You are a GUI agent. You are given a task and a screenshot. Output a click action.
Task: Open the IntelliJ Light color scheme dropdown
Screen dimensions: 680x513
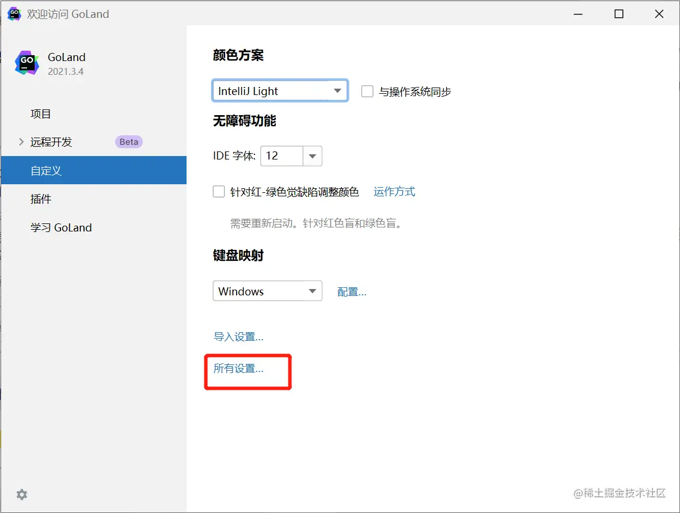coord(280,90)
